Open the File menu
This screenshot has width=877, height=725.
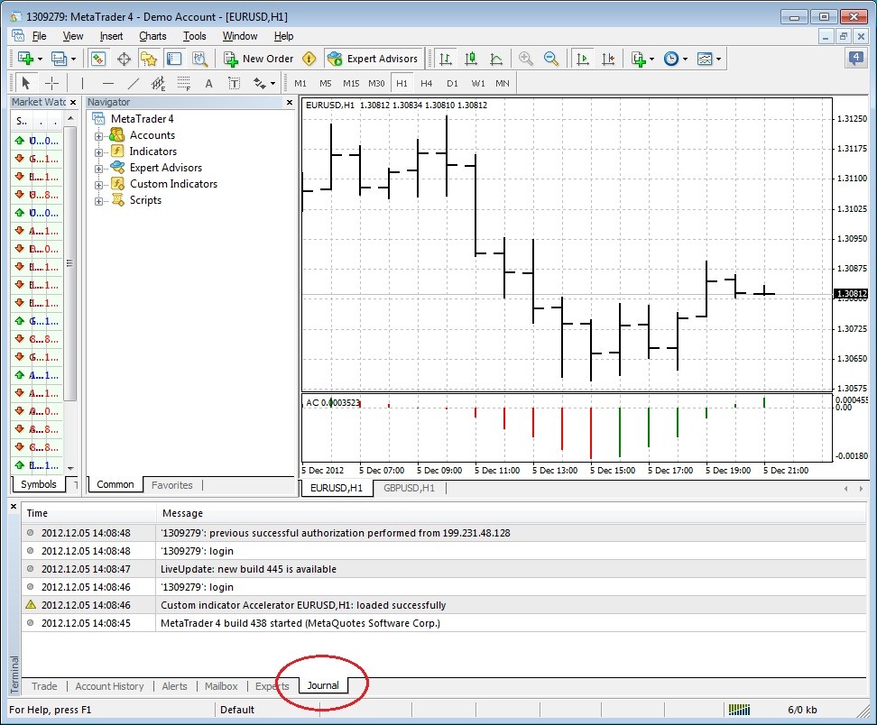tap(39, 36)
